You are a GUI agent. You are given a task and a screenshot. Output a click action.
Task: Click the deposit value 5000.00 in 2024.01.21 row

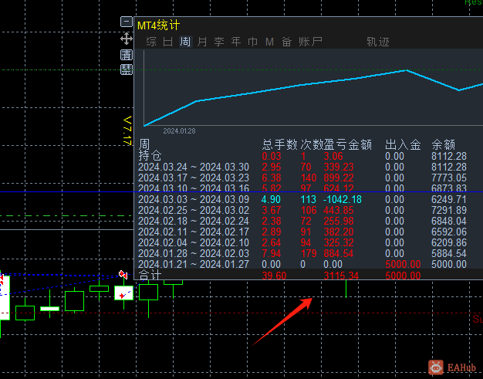tap(403, 264)
